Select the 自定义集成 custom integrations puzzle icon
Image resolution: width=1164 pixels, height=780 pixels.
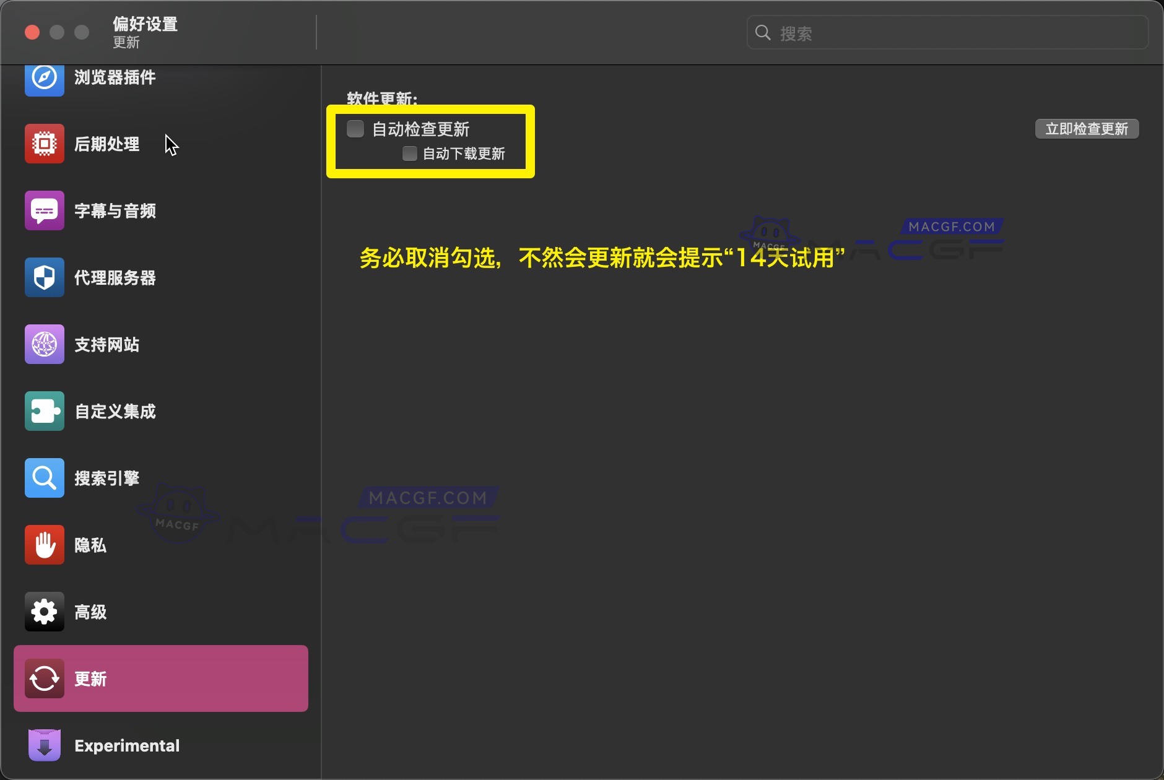[x=43, y=410]
